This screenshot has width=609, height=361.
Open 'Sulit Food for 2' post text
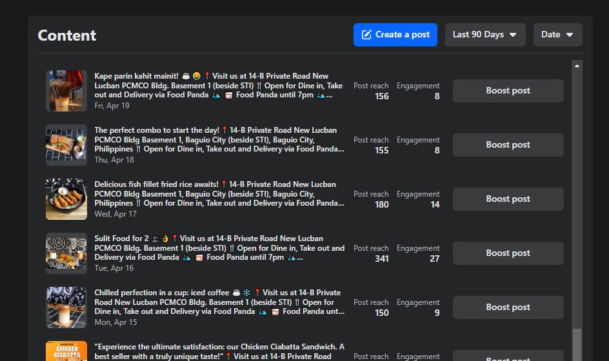pos(219,248)
